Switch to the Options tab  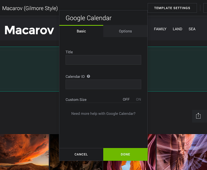coord(125,31)
